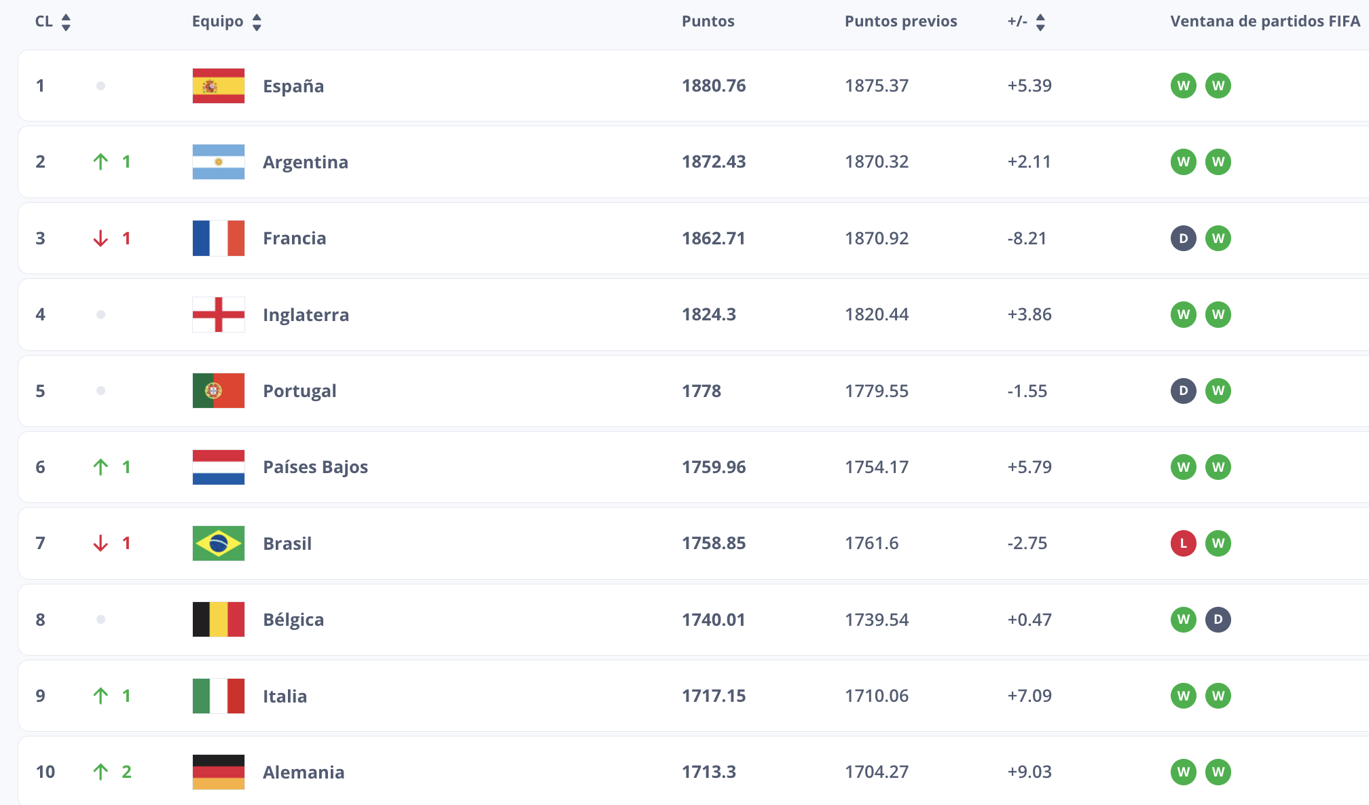Sort table by the CL column arrows
The height and width of the screenshot is (805, 1369).
[x=66, y=22]
